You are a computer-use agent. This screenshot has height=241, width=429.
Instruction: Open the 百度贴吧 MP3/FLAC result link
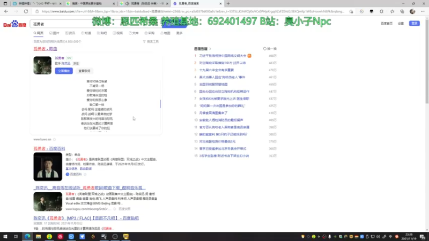[x=86, y=218]
